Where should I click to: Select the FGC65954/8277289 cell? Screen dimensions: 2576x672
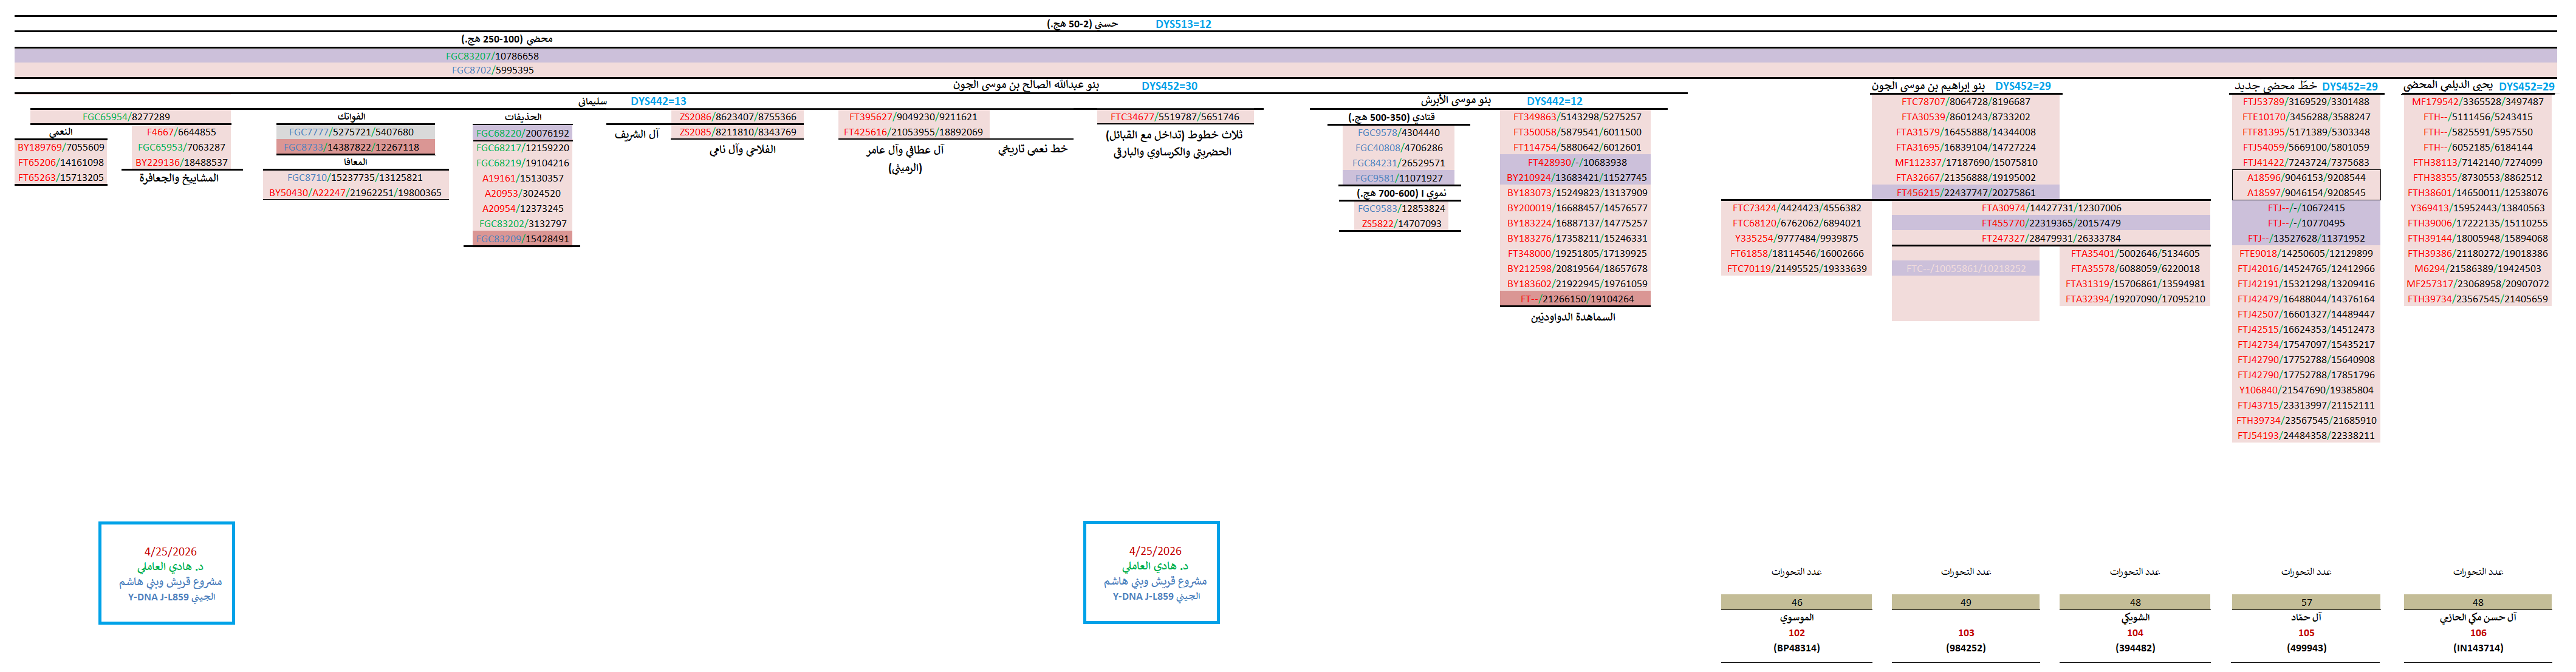(126, 117)
